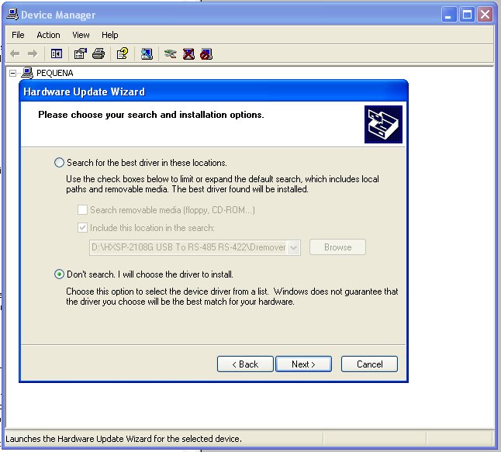501x452 pixels.
Task: Cancel the Hardware Update Wizard
Action: click(x=369, y=364)
